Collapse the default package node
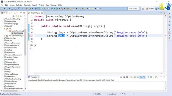 (7, 31)
